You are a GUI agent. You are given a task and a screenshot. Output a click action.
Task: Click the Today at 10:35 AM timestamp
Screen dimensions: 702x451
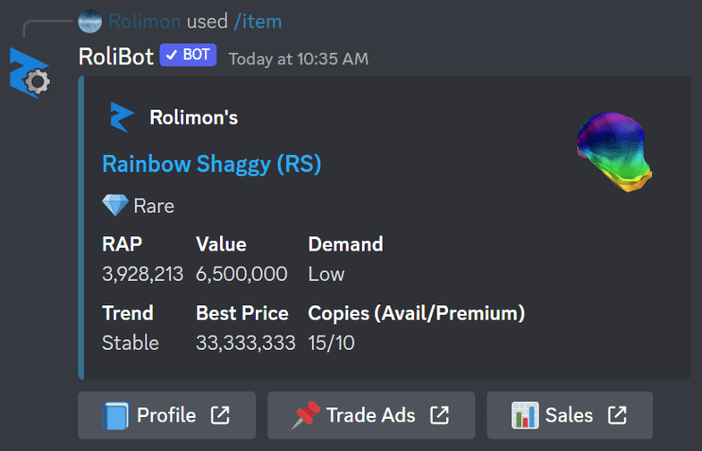tap(299, 59)
